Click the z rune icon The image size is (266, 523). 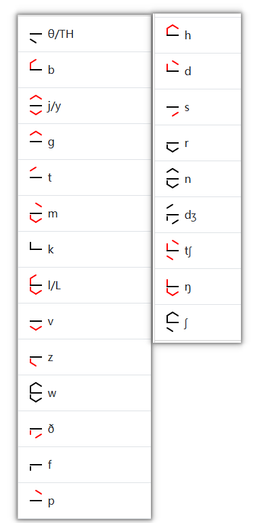pyautogui.click(x=36, y=361)
